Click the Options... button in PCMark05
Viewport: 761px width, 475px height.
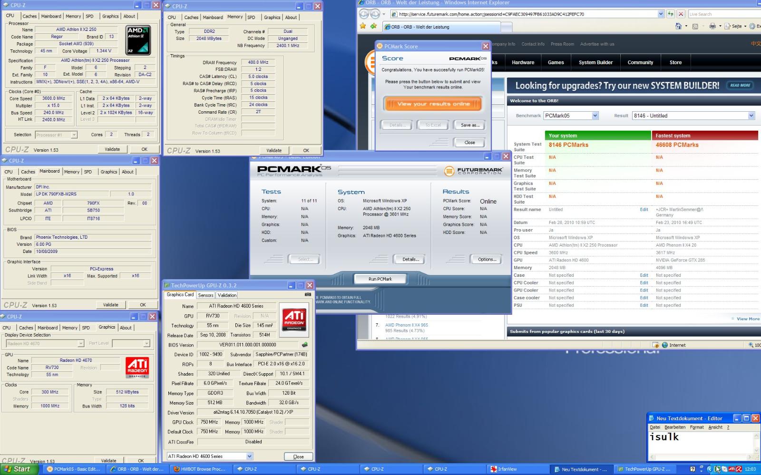tap(487, 259)
